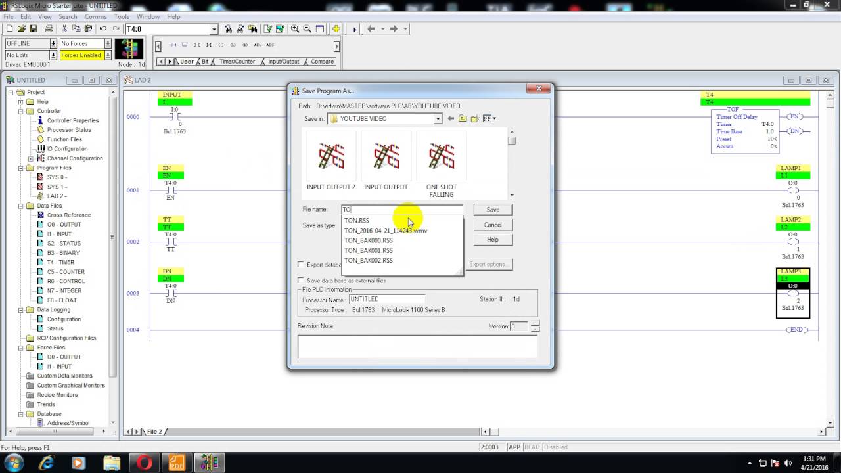
Task: Click the Undo arrow icon
Action: 103,29
